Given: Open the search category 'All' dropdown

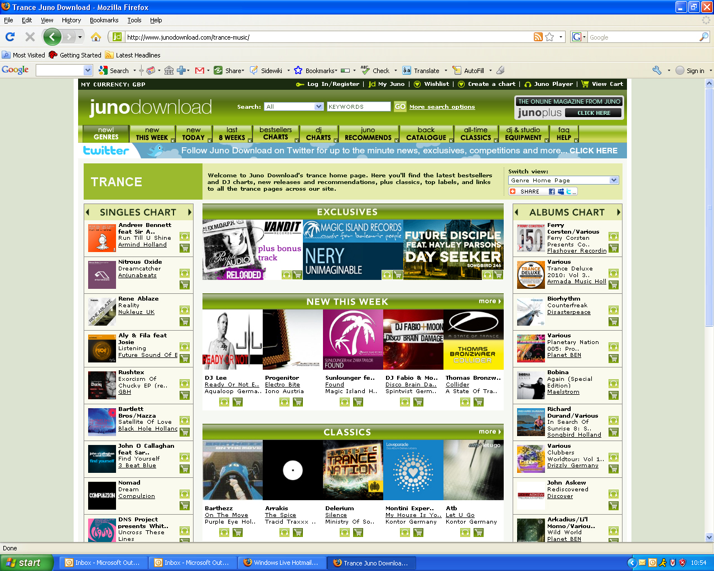Looking at the screenshot, I should pos(319,107).
